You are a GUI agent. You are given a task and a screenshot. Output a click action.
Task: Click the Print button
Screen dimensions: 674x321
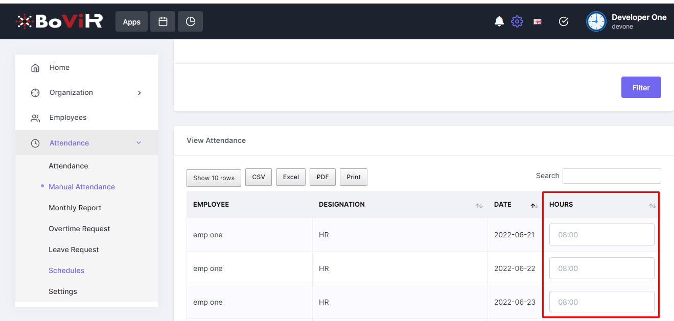(354, 177)
